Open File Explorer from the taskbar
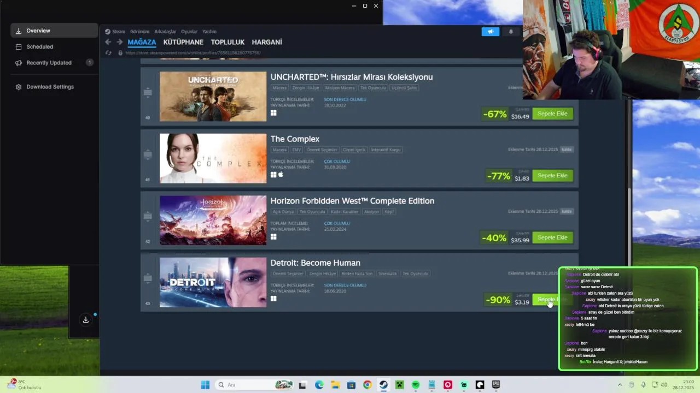700x393 pixels. (x=335, y=385)
